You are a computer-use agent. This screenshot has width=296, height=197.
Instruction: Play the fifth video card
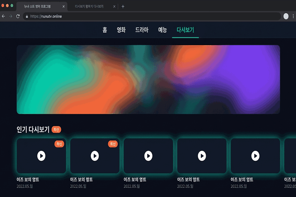[x=255, y=155]
